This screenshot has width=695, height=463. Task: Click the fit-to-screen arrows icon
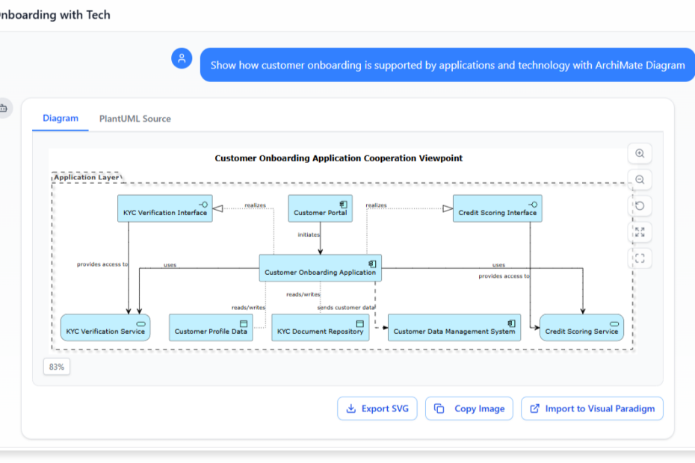[640, 232]
